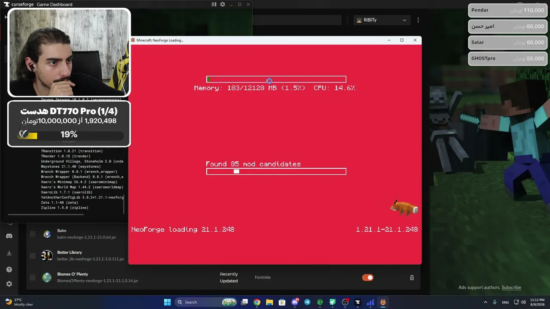The image size is (550, 309).
Task: Click the Zipline 1.5.0 entry in the dashboard list
Action: point(64,208)
